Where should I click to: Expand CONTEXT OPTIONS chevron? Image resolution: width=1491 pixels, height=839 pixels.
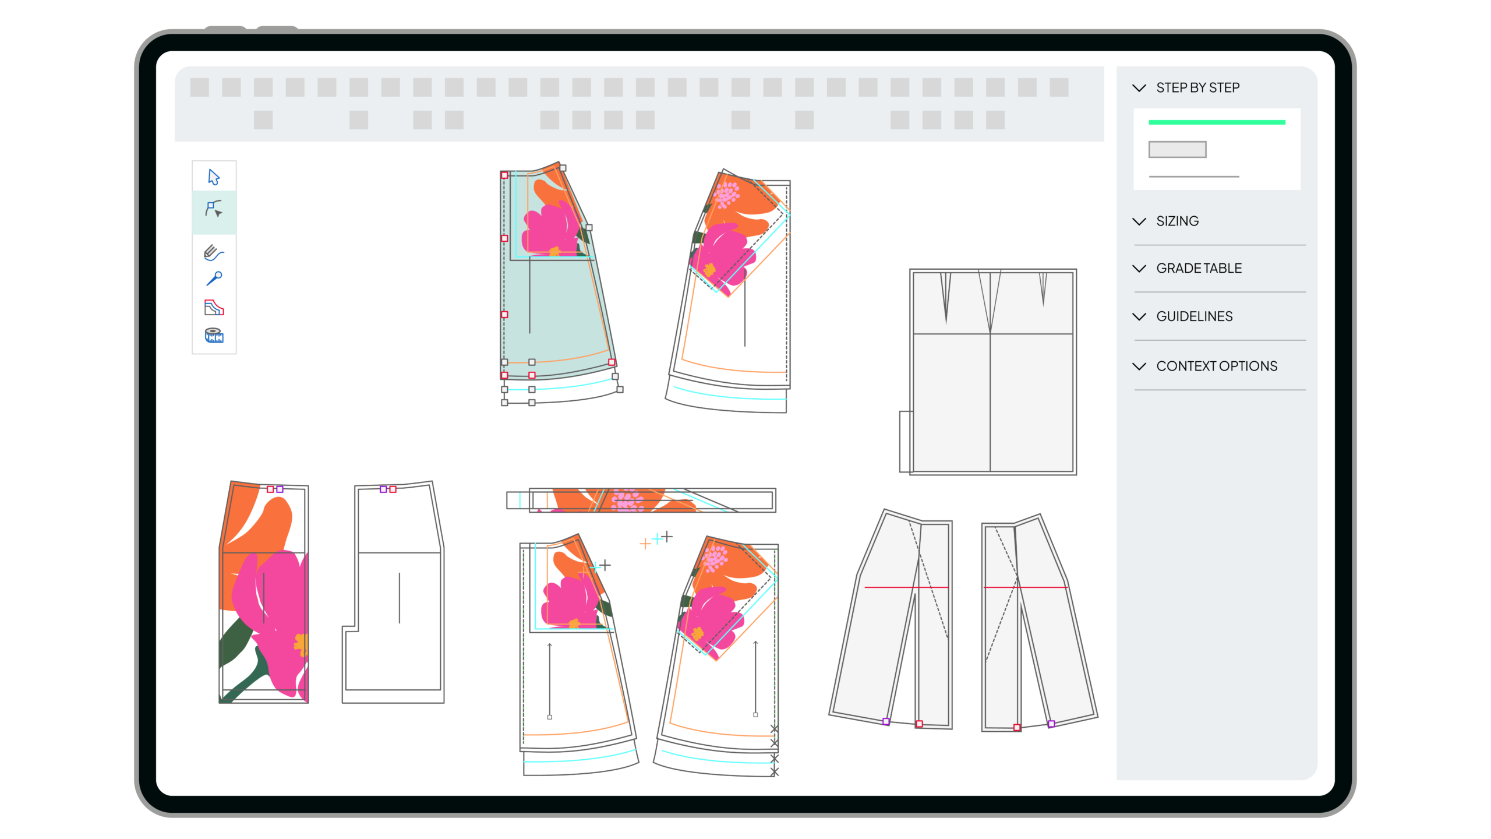point(1139,366)
